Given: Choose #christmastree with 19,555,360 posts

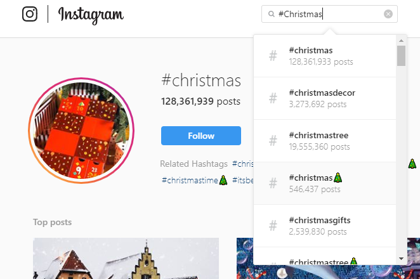Looking at the screenshot, I should 325,141.
